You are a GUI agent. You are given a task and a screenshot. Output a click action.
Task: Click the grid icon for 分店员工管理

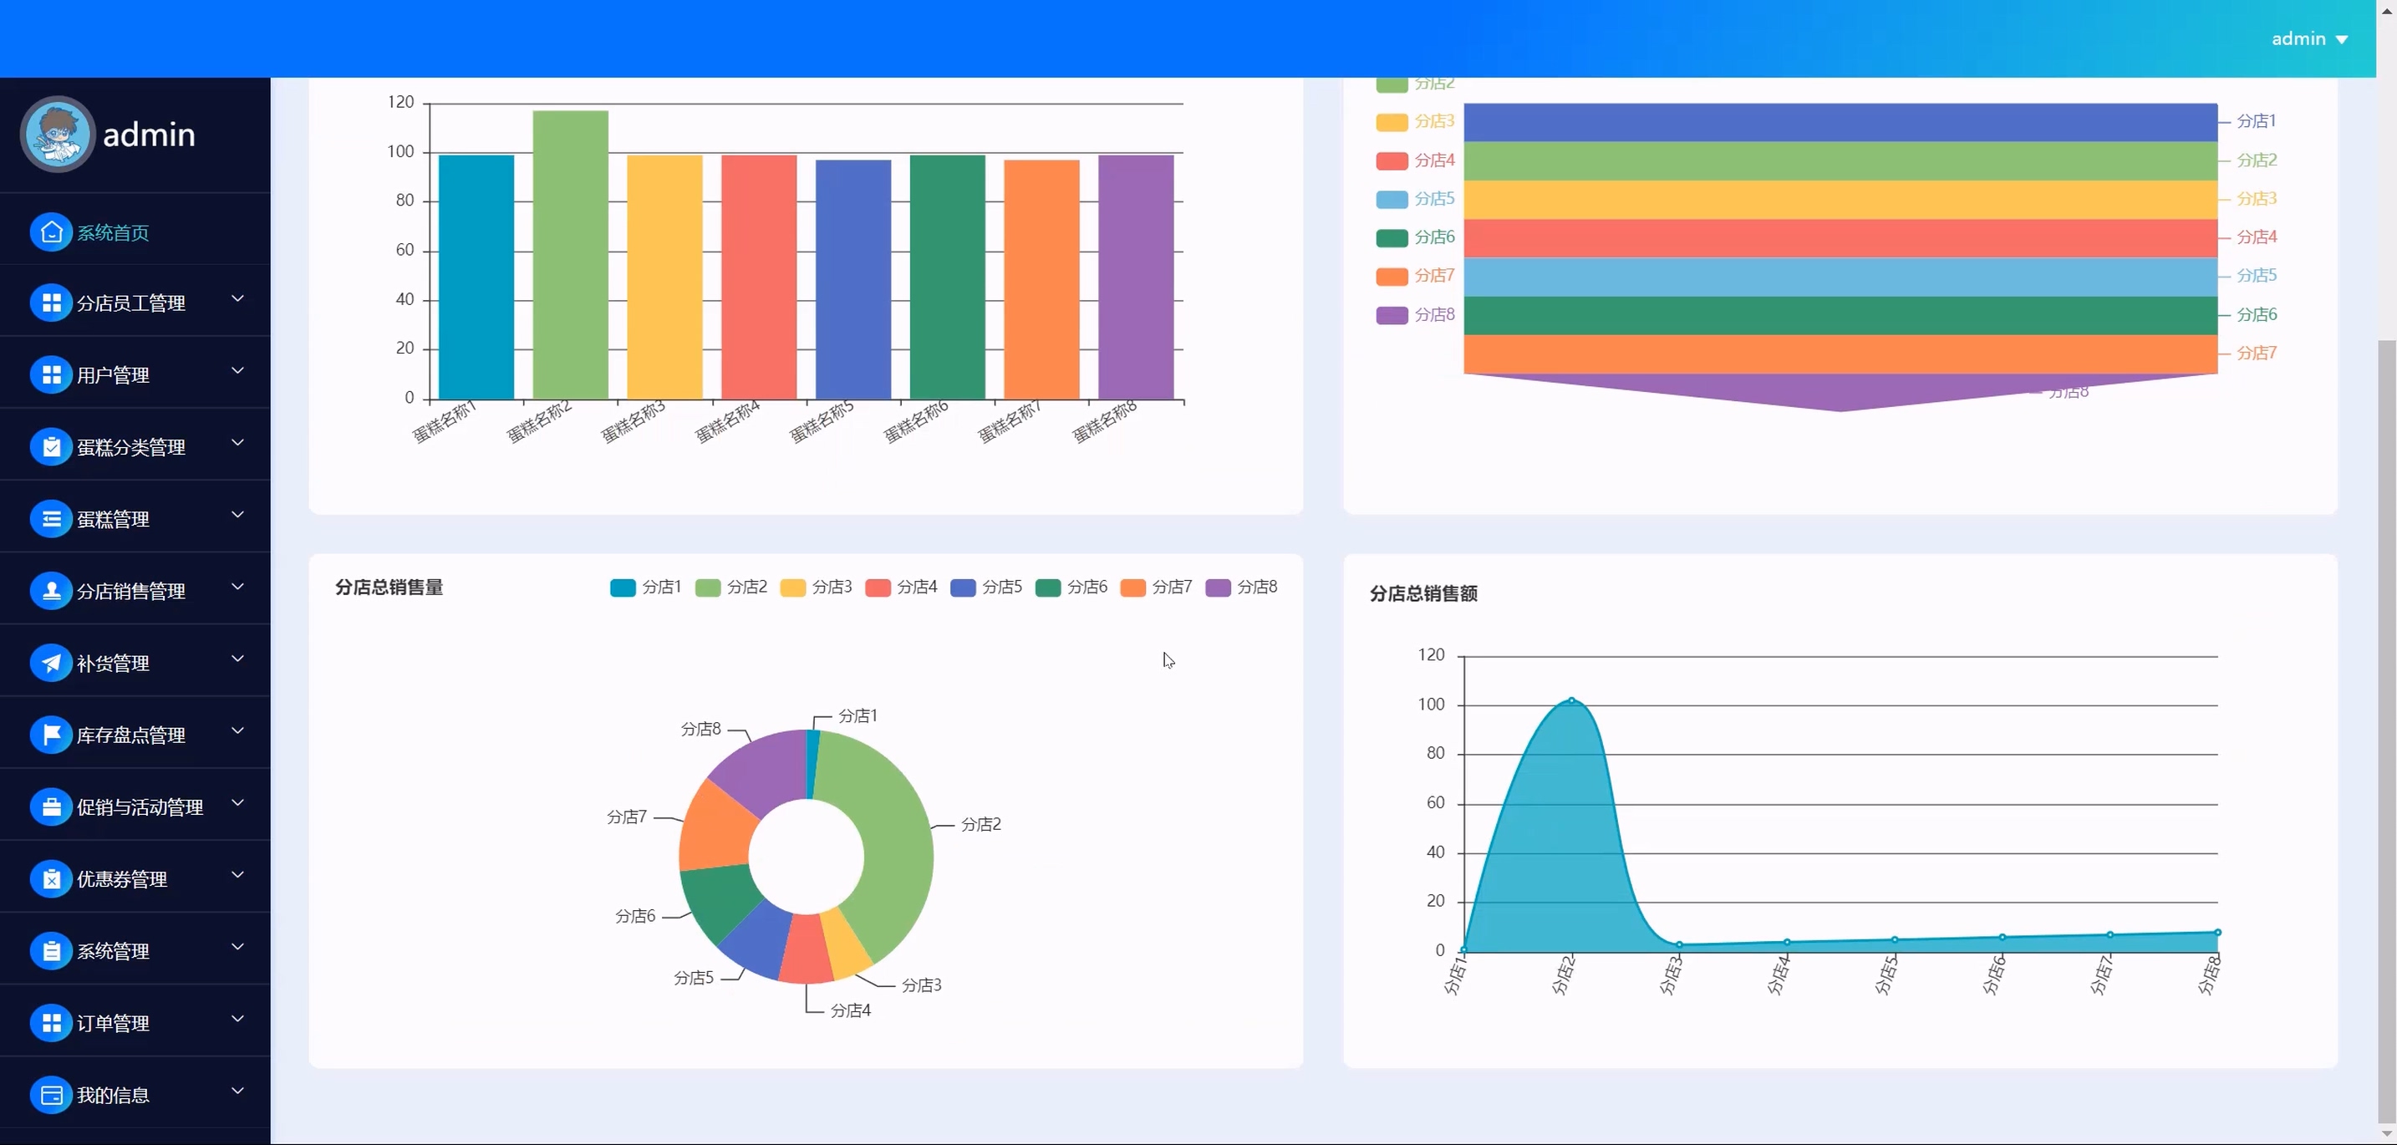coord(51,303)
